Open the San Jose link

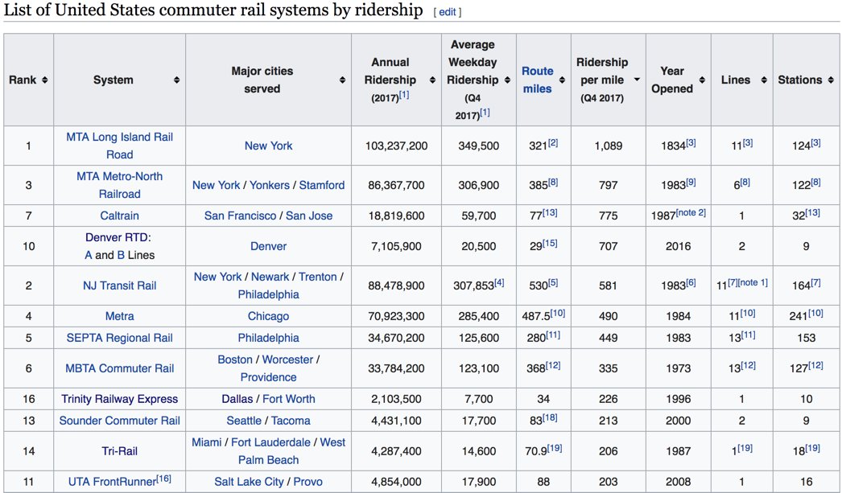click(x=309, y=216)
